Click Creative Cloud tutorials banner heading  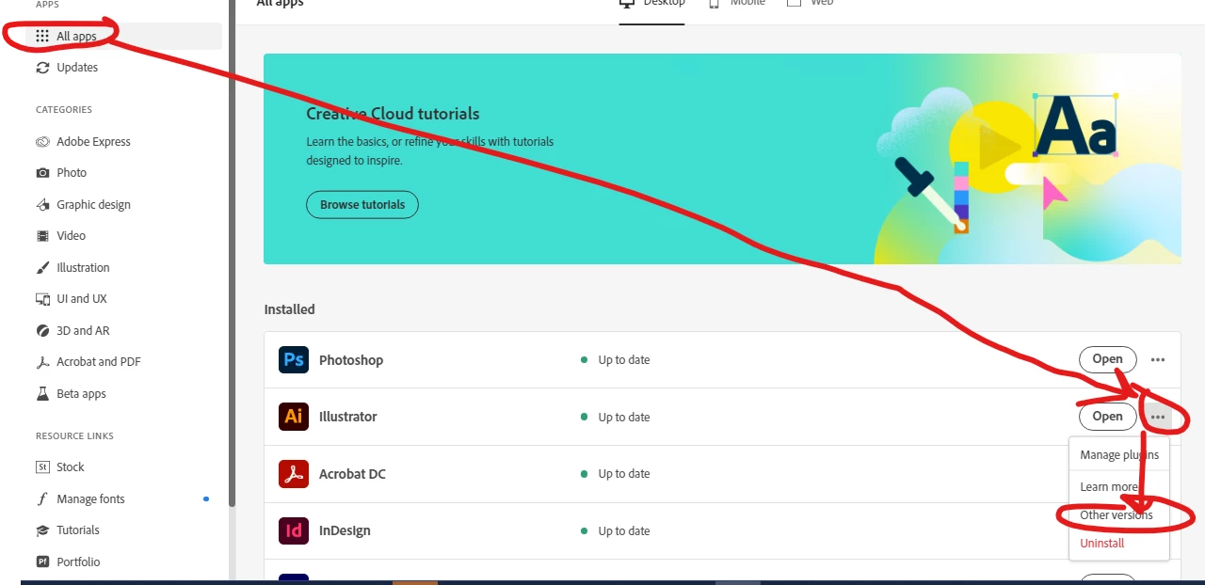[393, 114]
